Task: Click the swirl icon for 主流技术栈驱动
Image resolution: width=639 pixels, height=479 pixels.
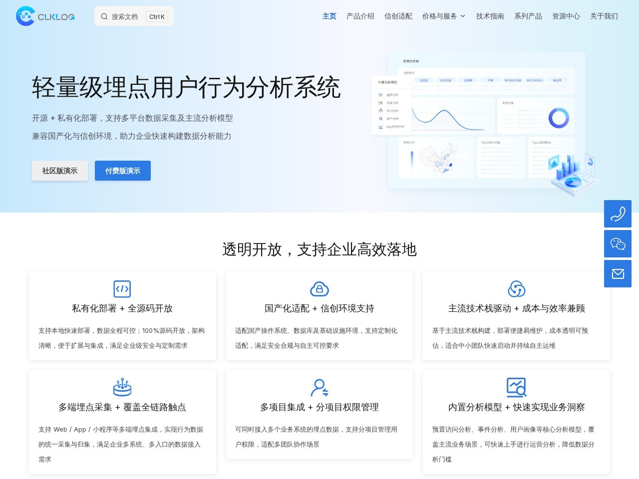Action: coord(516,289)
